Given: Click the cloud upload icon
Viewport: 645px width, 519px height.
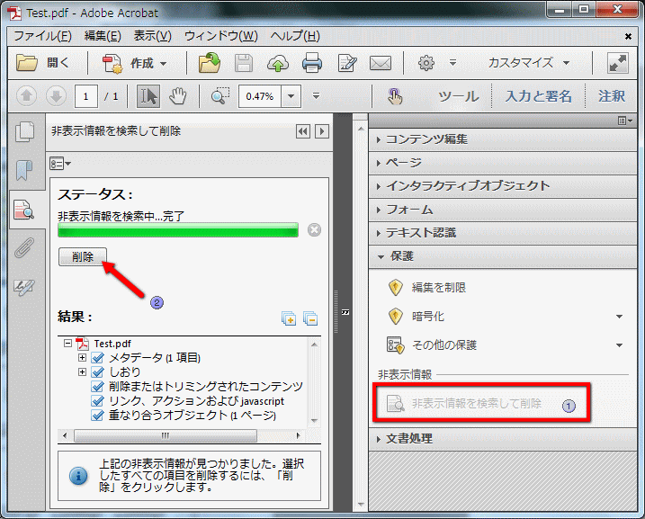Looking at the screenshot, I should (278, 63).
